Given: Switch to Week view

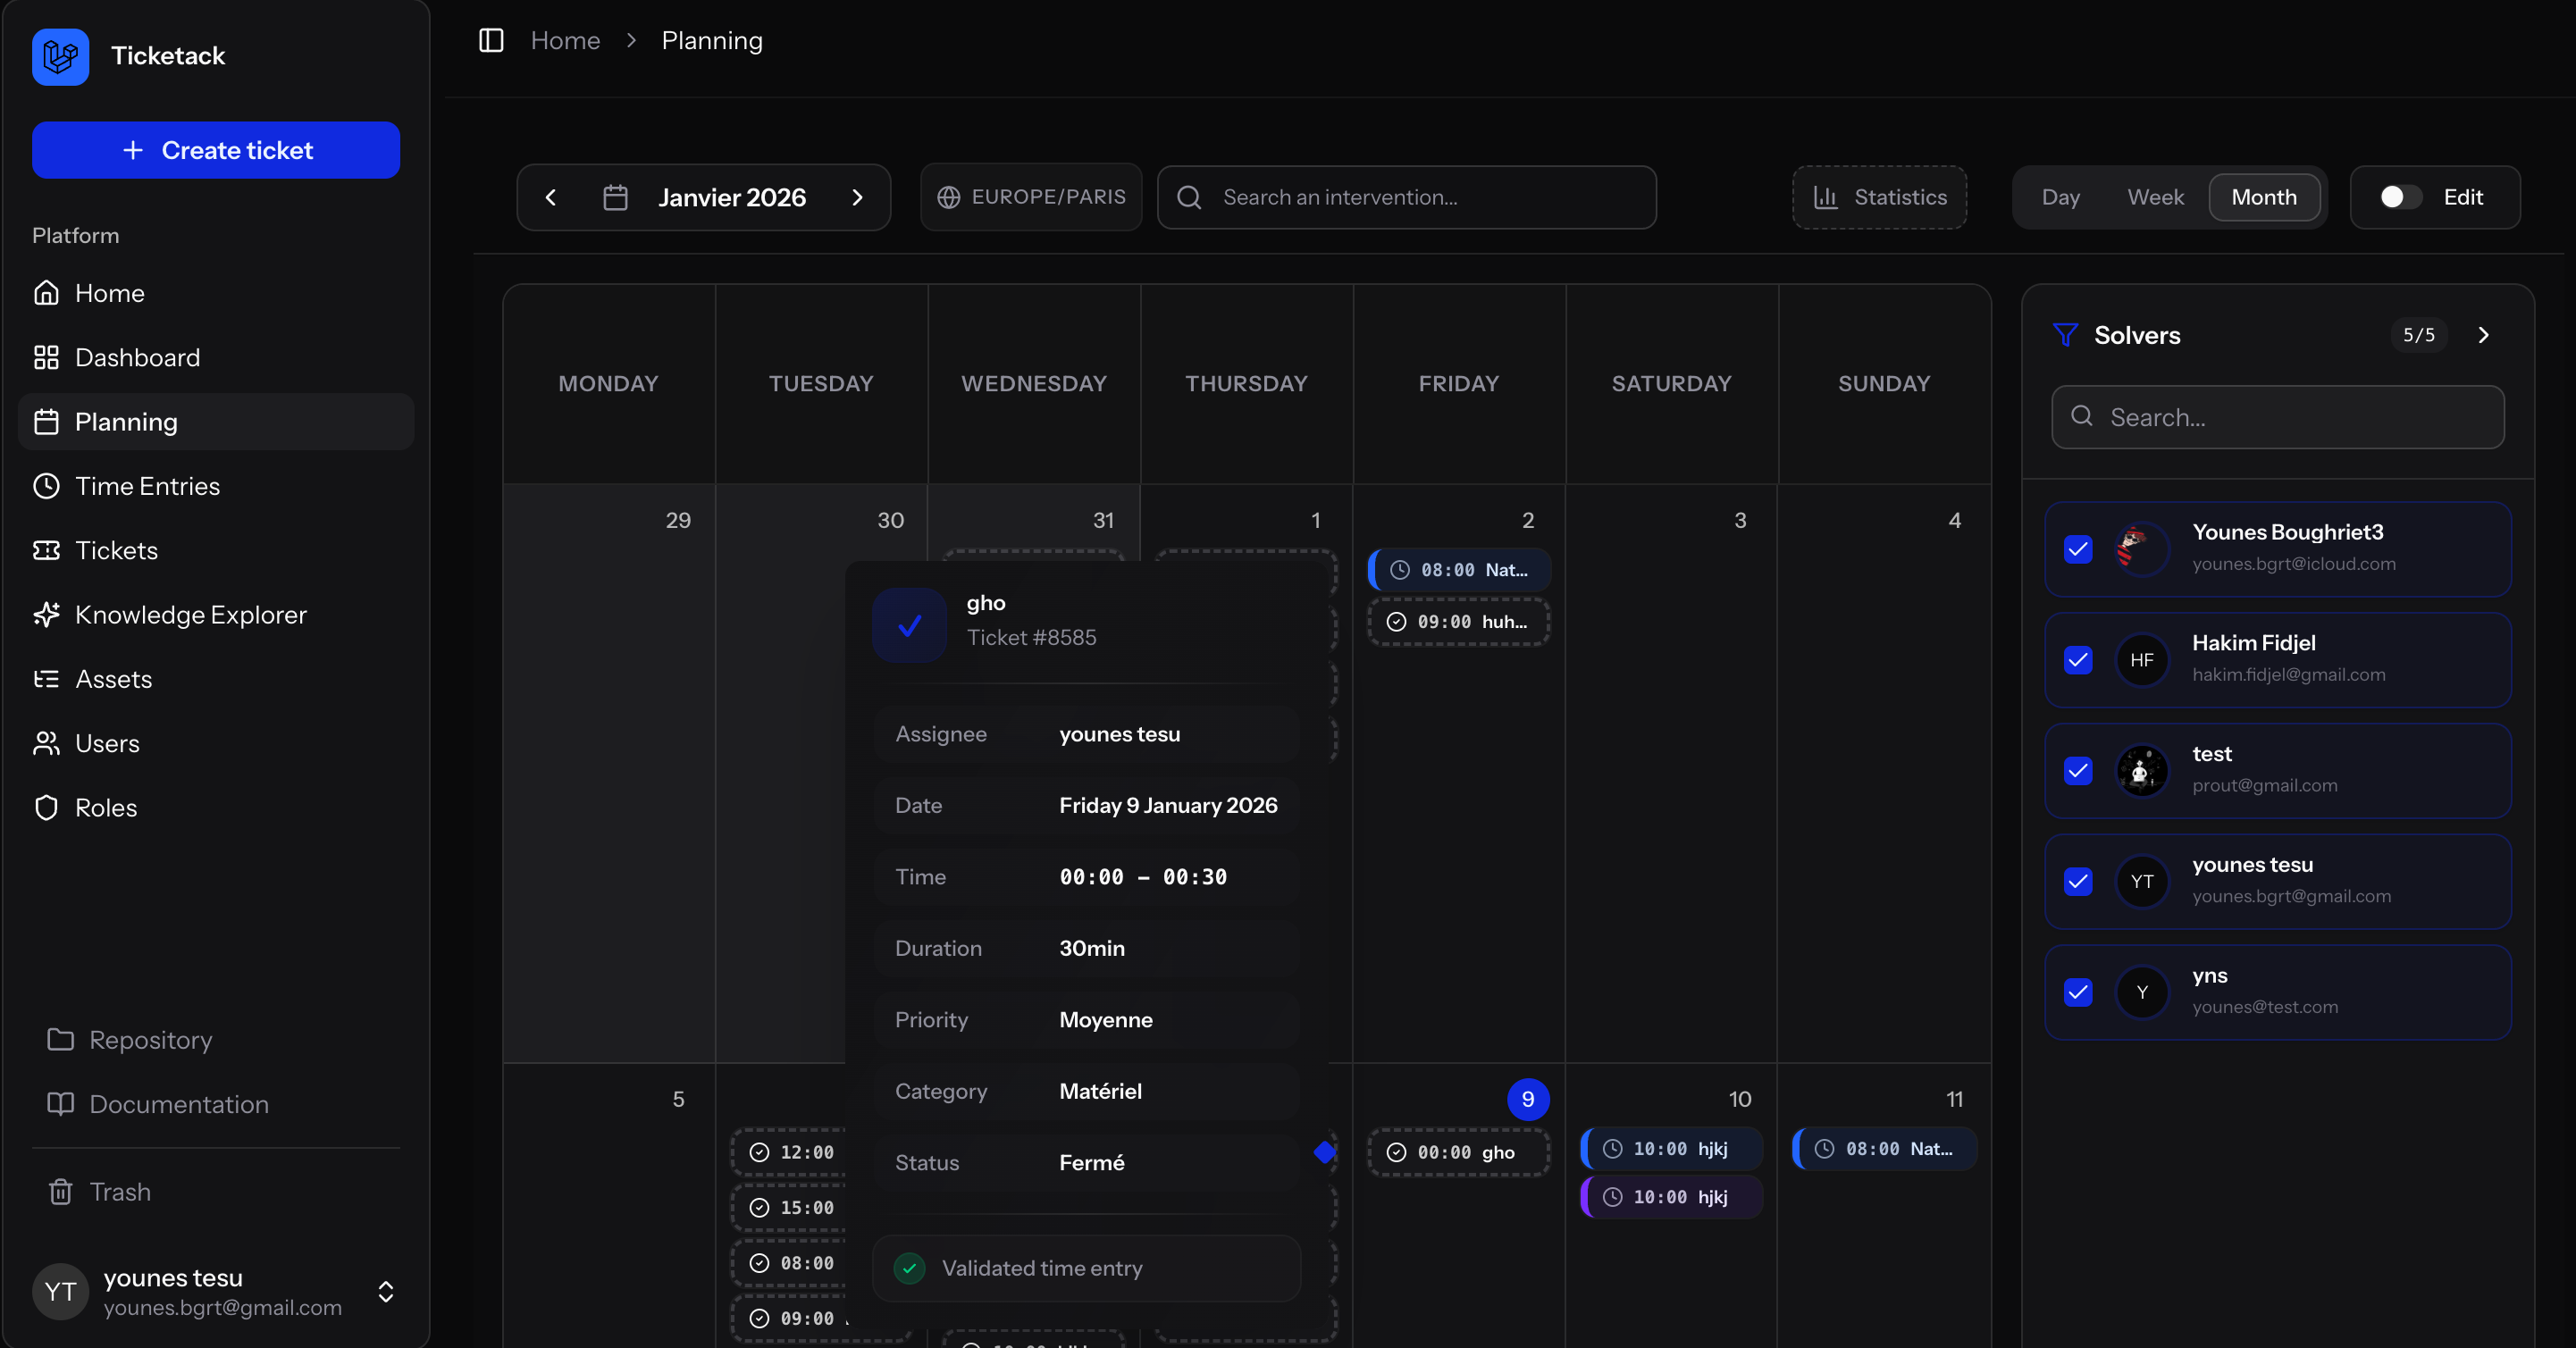Looking at the screenshot, I should (x=2155, y=197).
